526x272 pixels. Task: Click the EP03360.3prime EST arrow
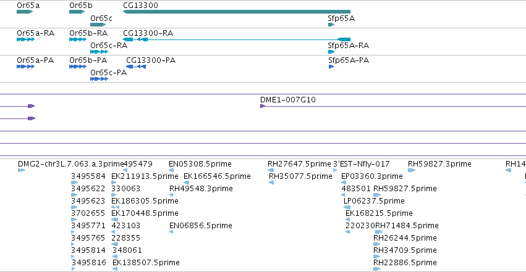click(344, 183)
